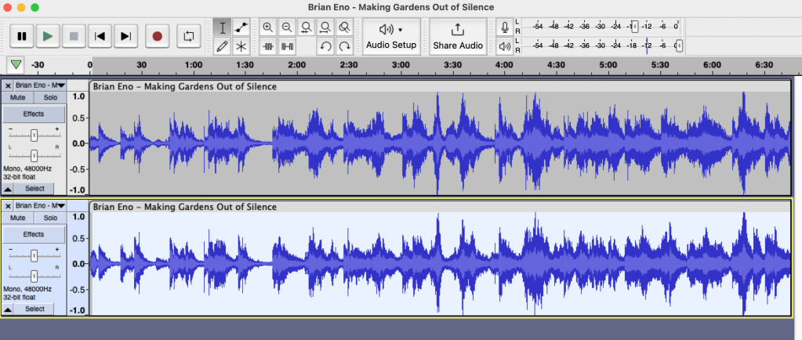
Task: Activate the Multi-tool asterisk icon
Action: [241, 46]
